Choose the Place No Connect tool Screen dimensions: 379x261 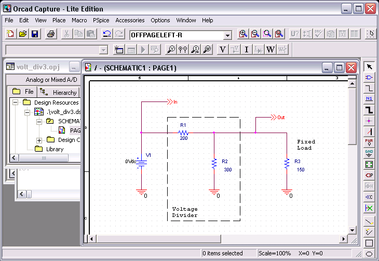pos(369,208)
